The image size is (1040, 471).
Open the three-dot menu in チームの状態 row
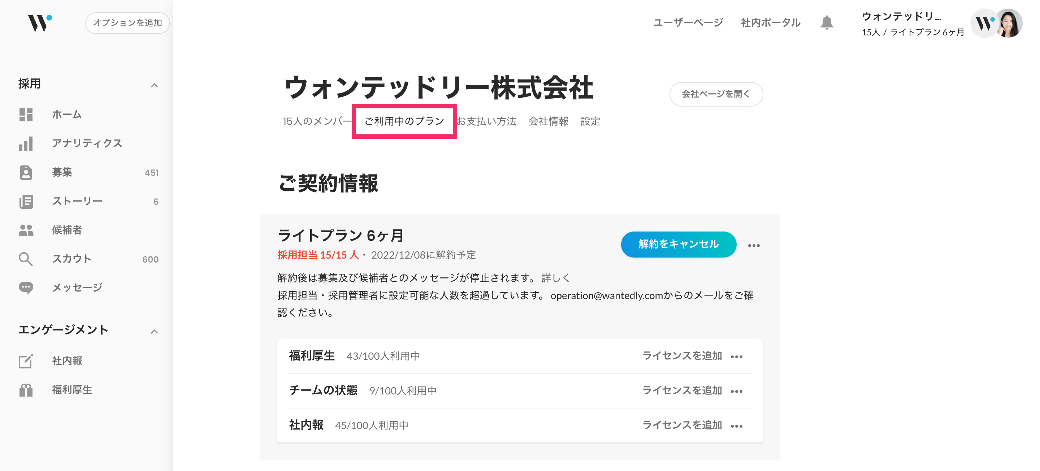tap(736, 392)
